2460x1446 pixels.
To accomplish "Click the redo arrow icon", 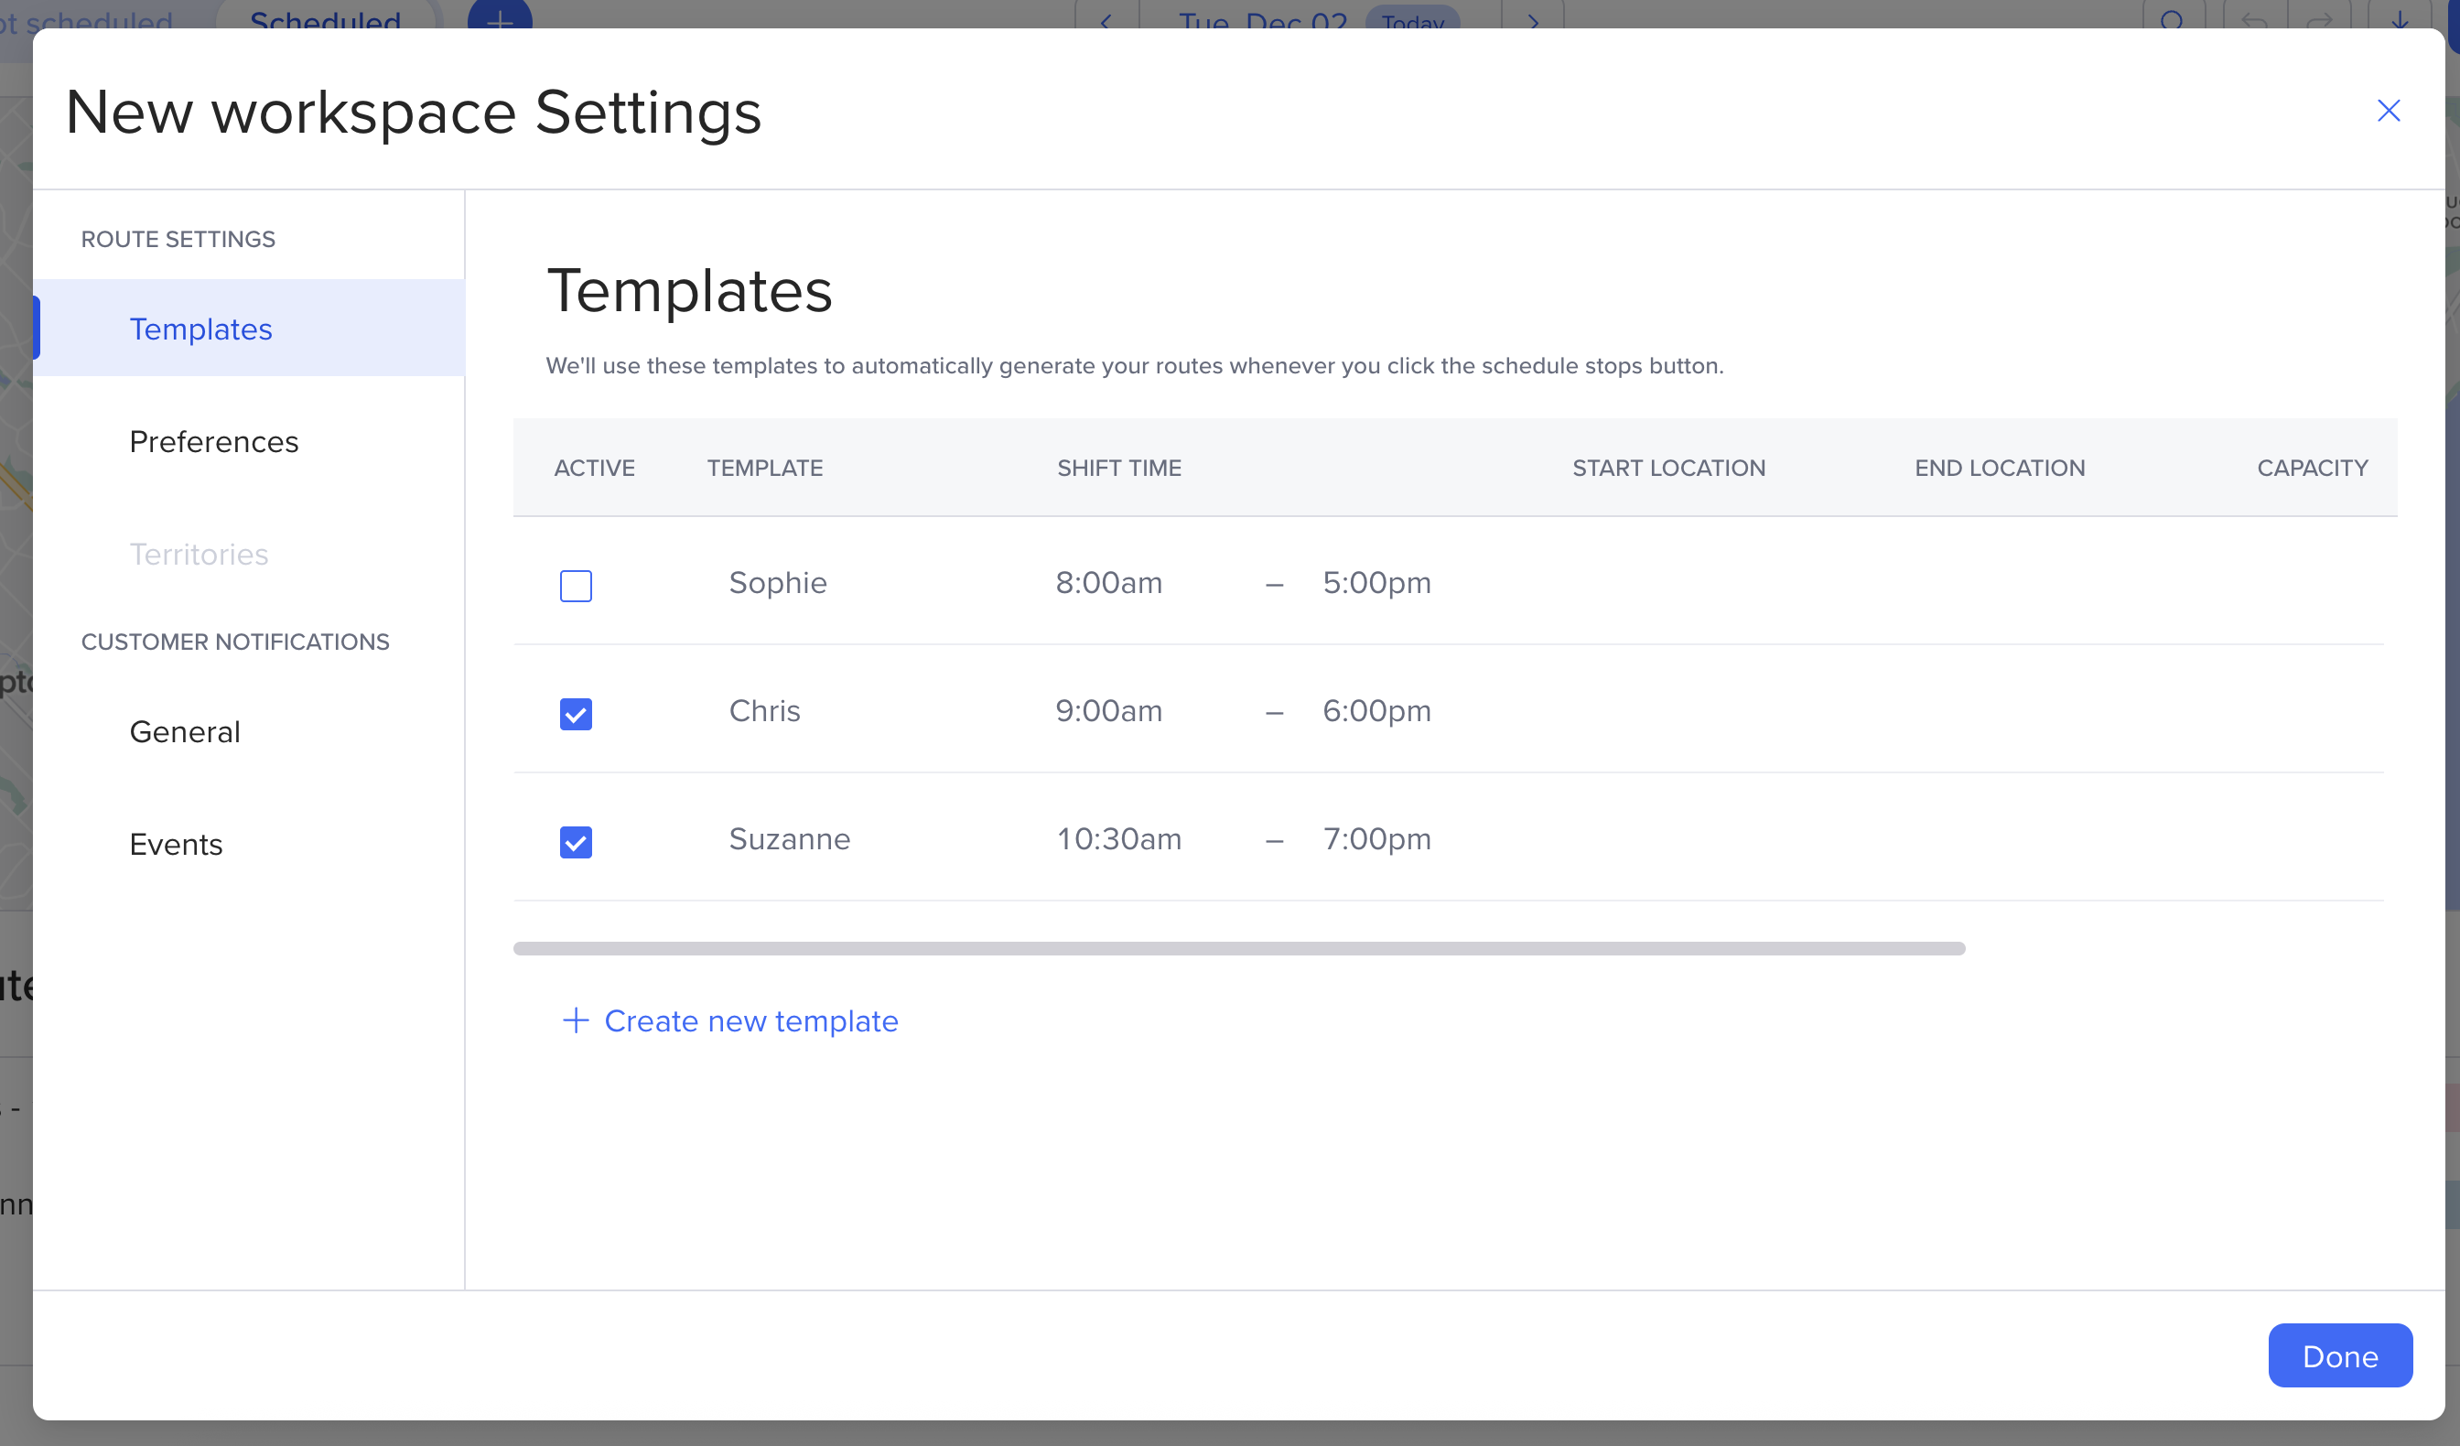I will [x=2319, y=19].
